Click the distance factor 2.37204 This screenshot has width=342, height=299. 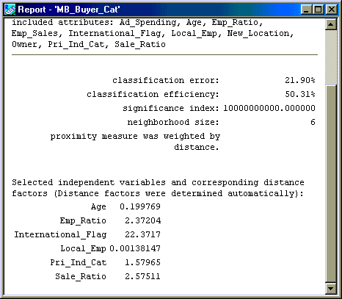click(143, 220)
